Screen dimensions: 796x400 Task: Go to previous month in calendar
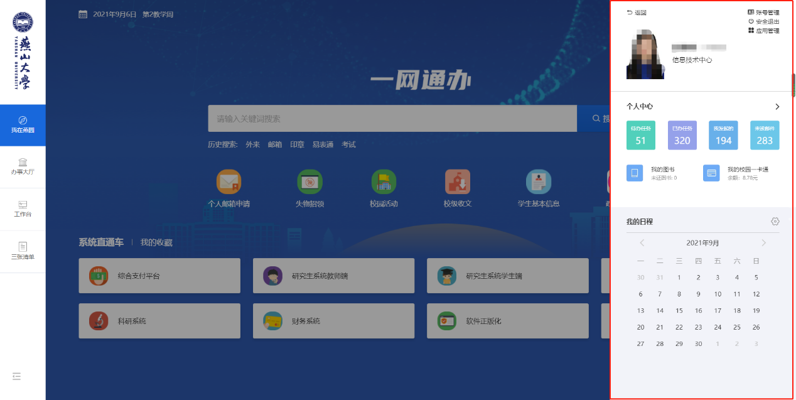[x=642, y=243]
